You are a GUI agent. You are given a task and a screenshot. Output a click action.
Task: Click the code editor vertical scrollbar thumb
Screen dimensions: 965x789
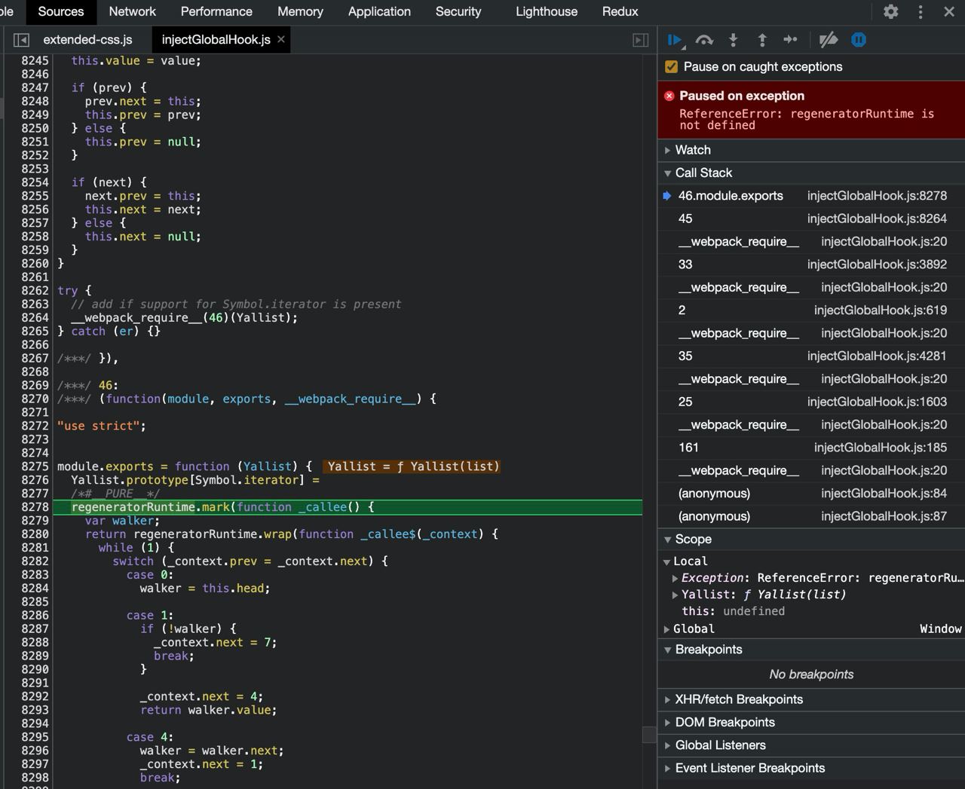pyautogui.click(x=648, y=735)
